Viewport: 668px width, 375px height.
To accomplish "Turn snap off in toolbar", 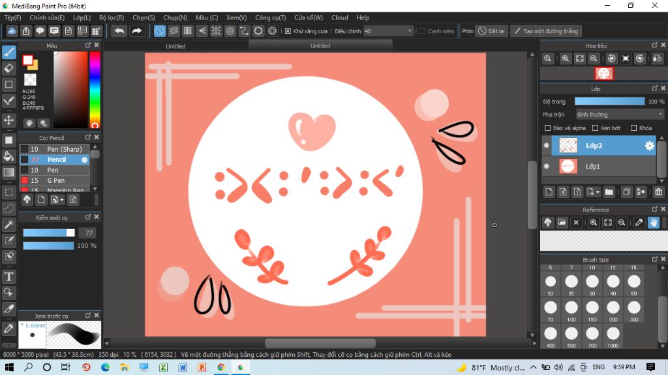I will 159,31.
